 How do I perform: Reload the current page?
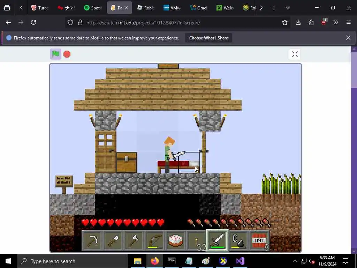tap(33, 22)
